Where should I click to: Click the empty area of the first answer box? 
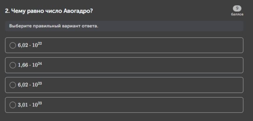tap(142, 45)
